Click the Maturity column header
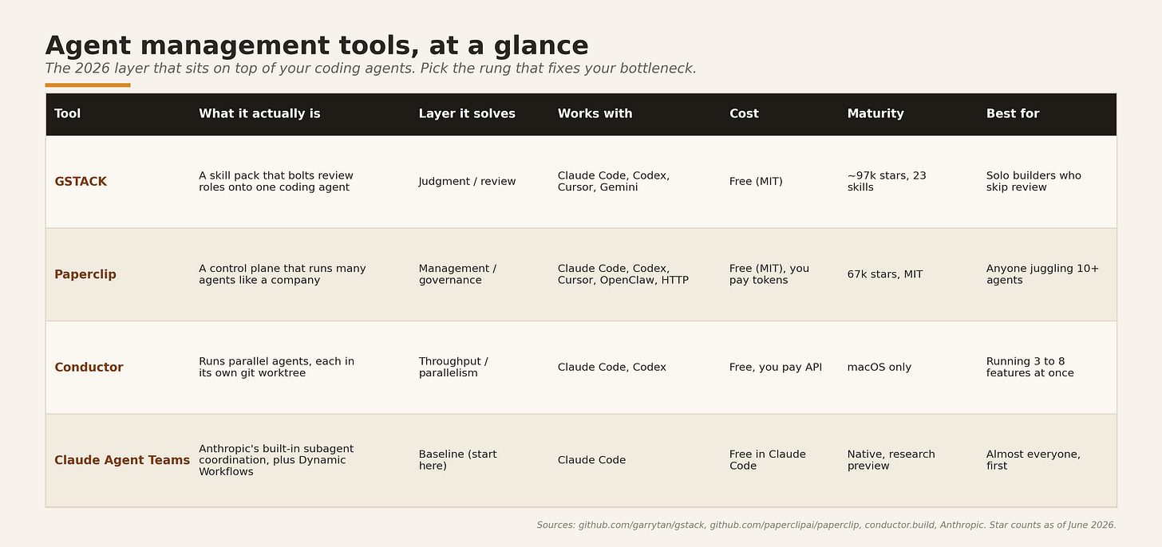 (875, 114)
